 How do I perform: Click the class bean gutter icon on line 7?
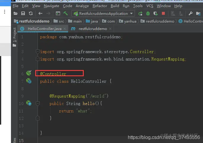click(x=29, y=81)
